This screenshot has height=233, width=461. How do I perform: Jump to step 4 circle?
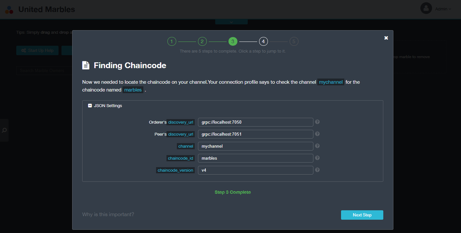coord(263,41)
